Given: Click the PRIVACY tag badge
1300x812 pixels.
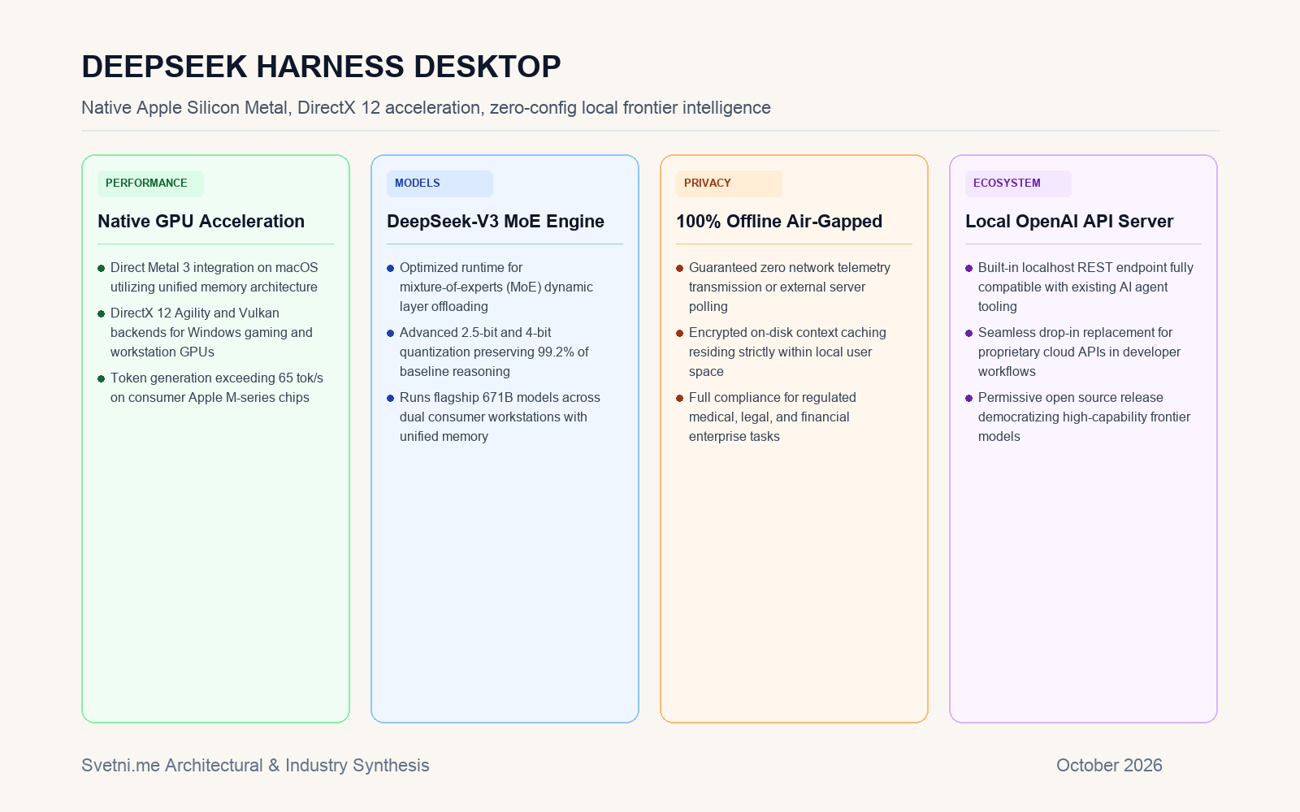Looking at the screenshot, I should click(729, 184).
